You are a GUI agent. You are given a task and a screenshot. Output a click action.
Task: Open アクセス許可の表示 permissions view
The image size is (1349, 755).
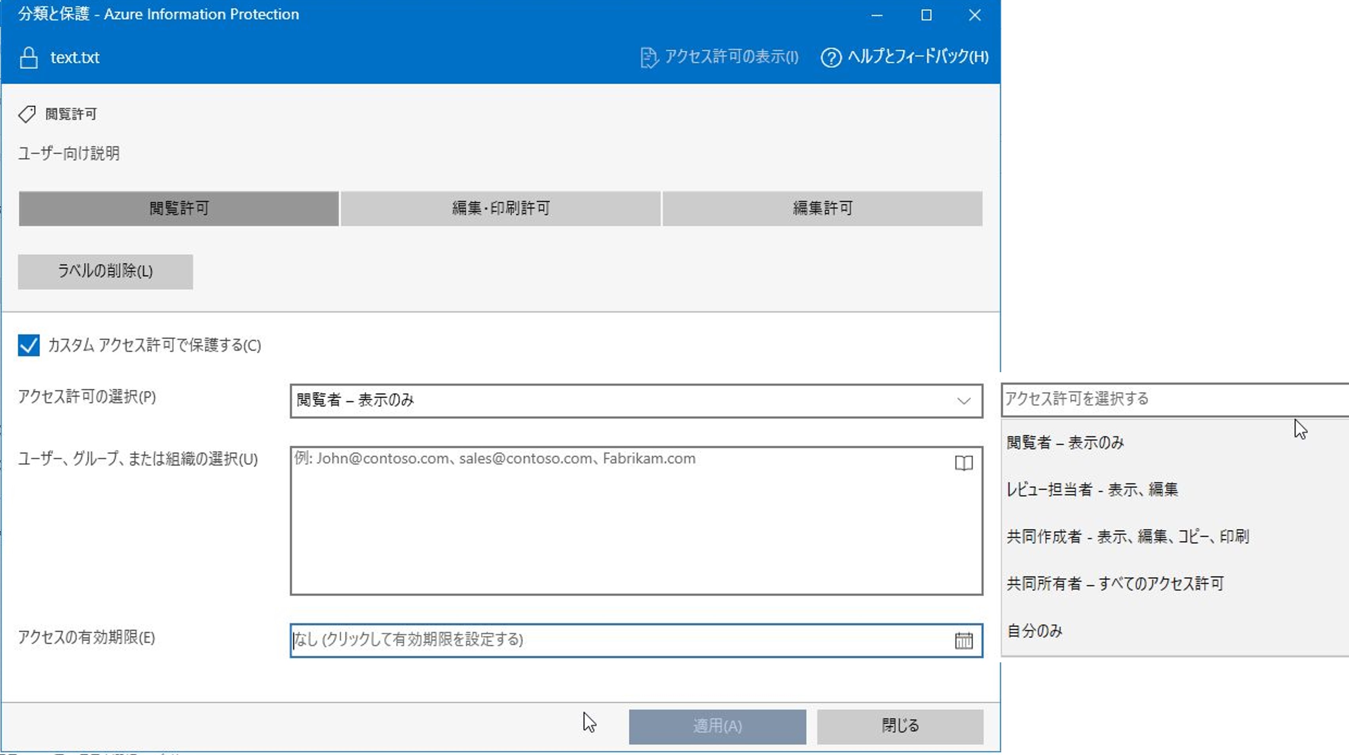pos(720,57)
